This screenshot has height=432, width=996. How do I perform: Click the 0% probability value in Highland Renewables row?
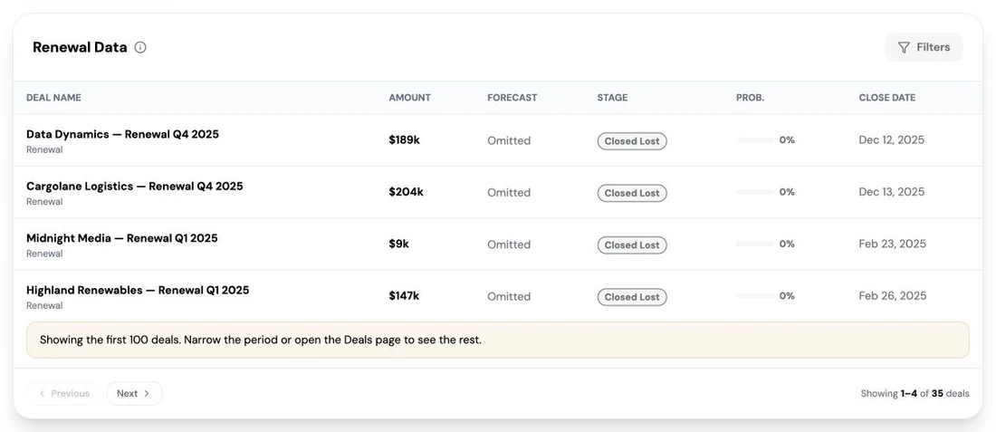787,296
